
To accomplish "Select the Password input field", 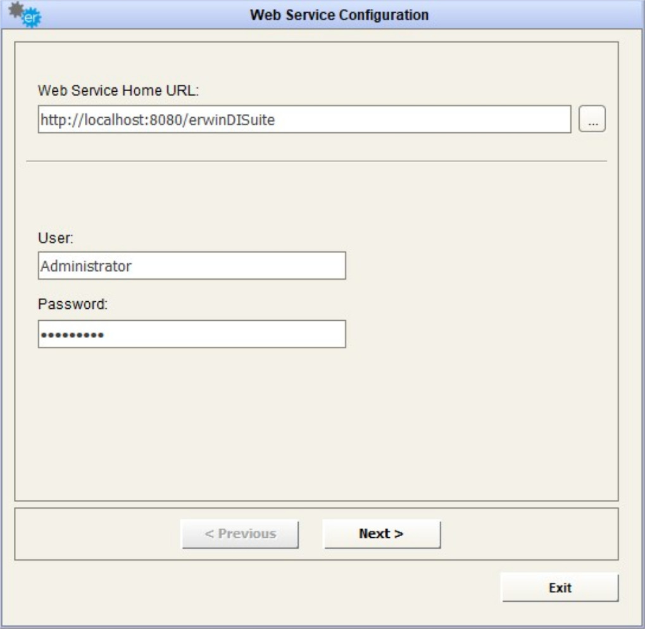I will pos(192,334).
